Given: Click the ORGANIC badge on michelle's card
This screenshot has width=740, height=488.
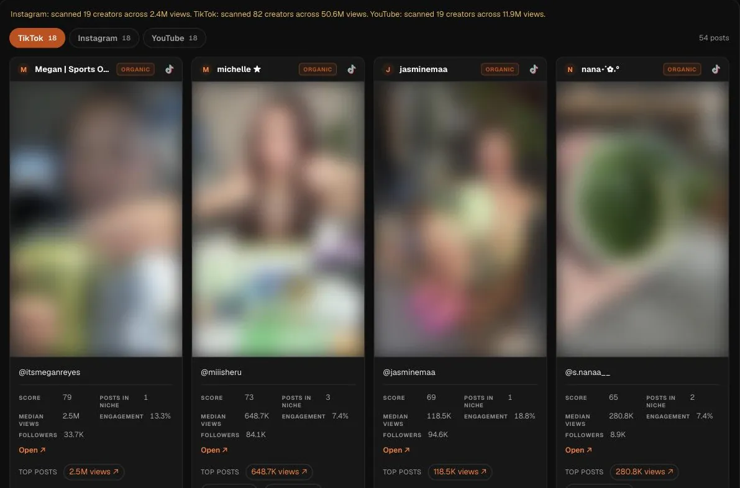Looking at the screenshot, I should [317, 70].
